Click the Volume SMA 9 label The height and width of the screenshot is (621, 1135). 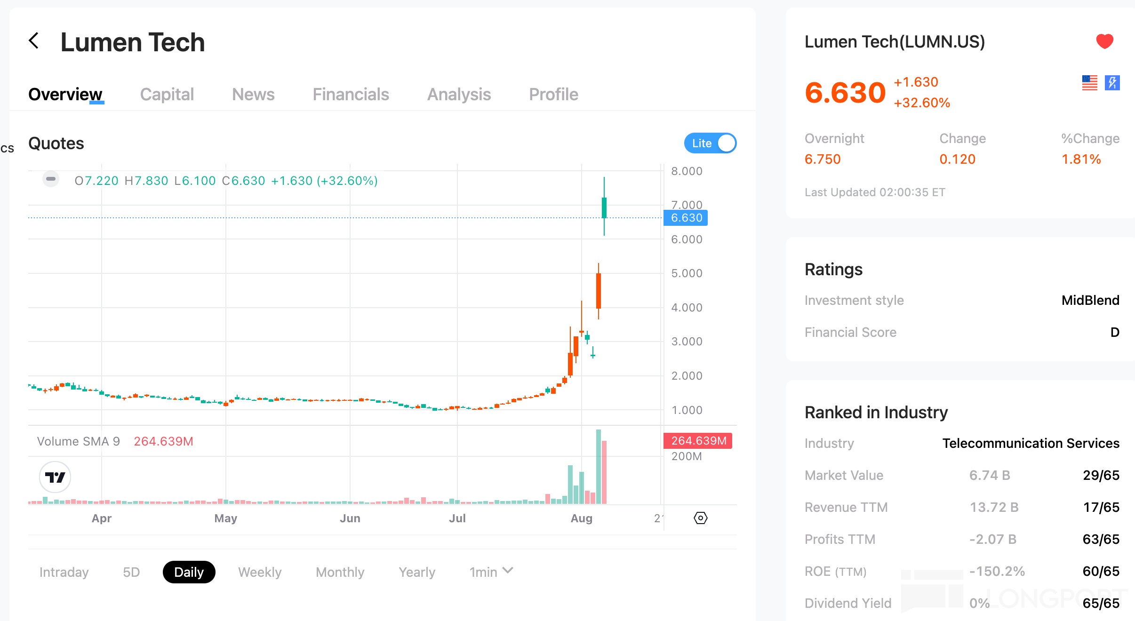coord(79,441)
